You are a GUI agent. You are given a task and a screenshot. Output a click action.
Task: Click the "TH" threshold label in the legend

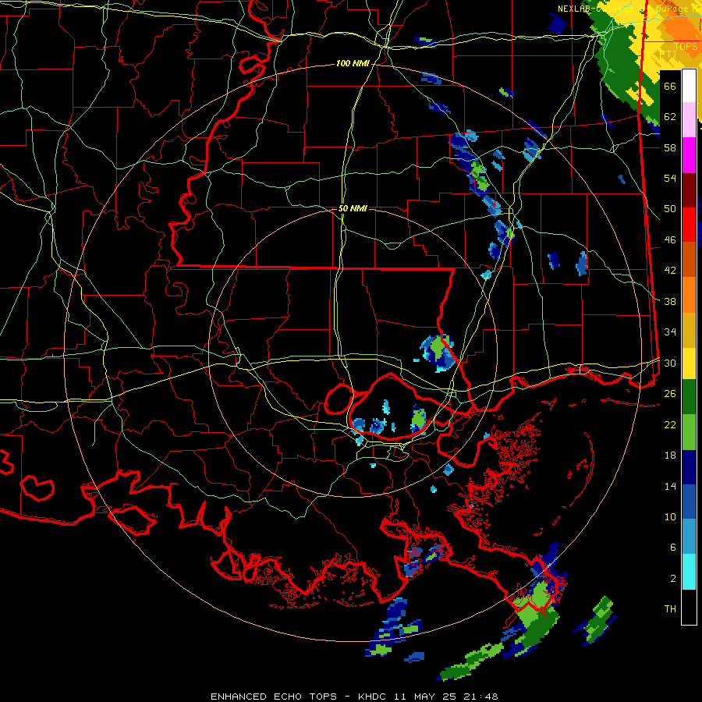point(670,609)
